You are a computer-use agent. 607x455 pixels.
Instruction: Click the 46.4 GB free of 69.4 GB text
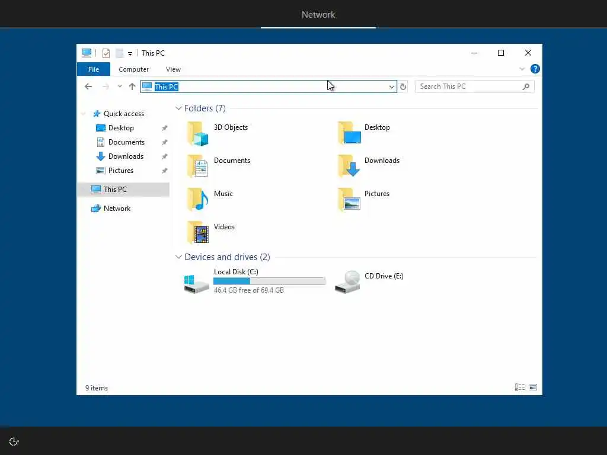click(x=248, y=290)
